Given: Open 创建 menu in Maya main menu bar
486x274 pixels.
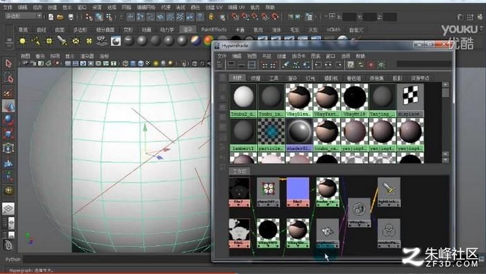Looking at the screenshot, I should coord(52,7).
